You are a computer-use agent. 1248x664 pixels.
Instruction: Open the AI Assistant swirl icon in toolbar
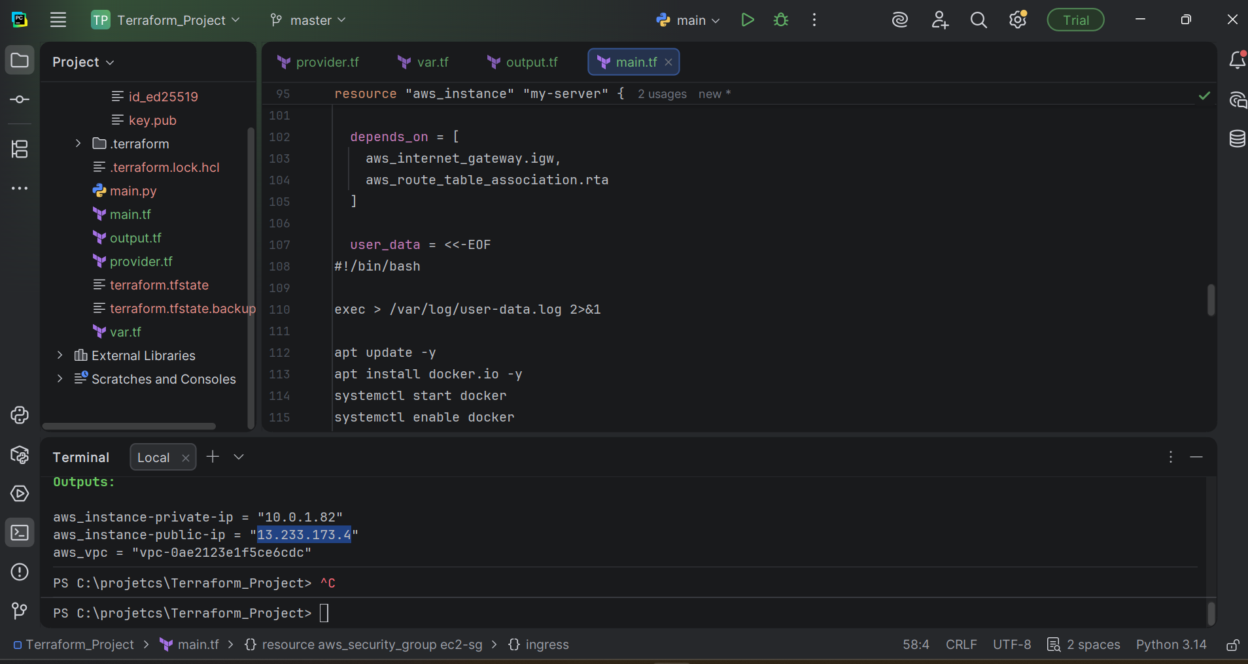point(900,20)
